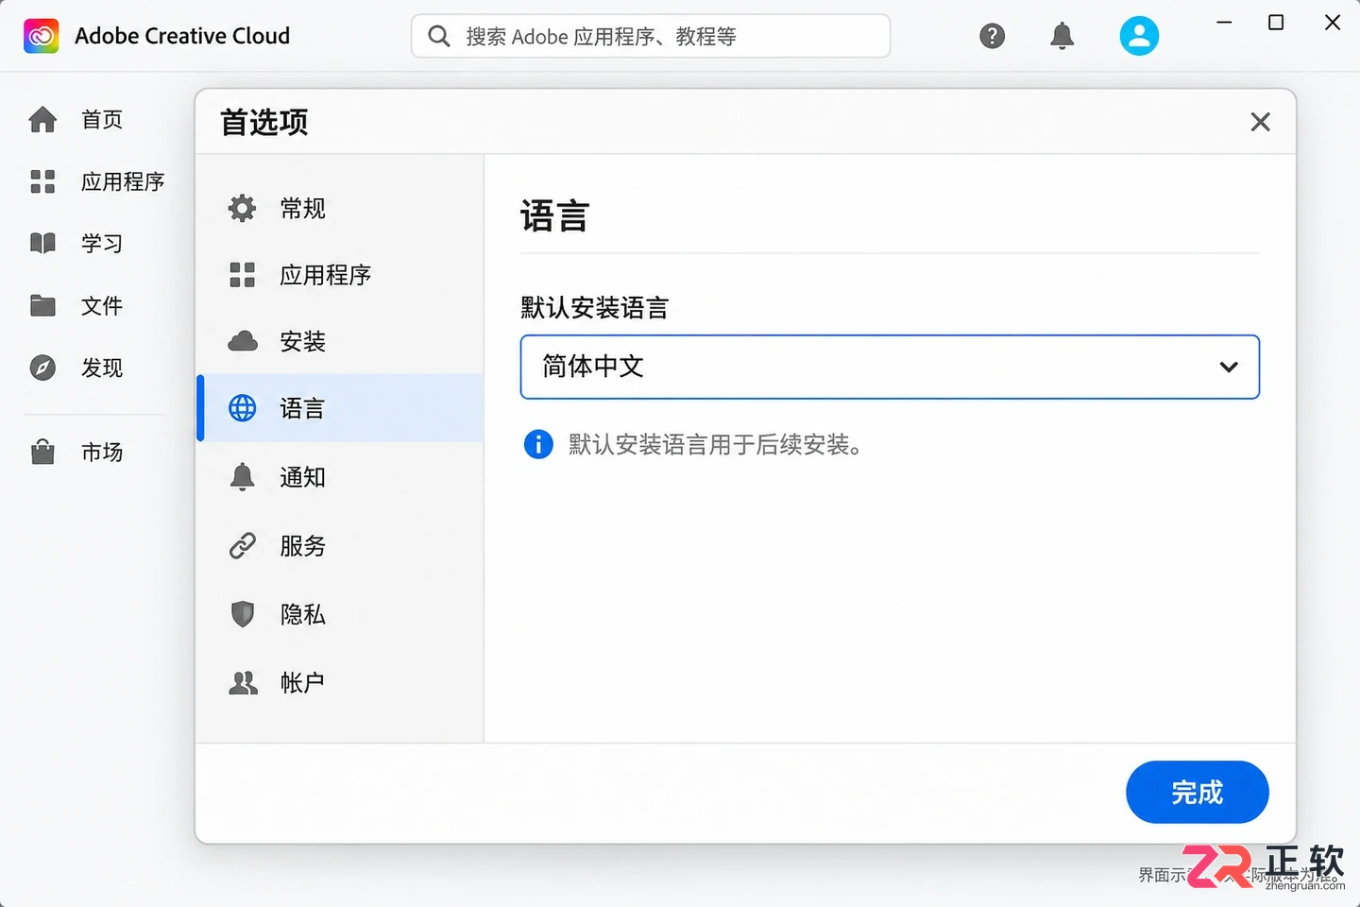Click the 通知 bell icon in preferences
Viewport: 1360px width, 907px height.
(x=243, y=477)
